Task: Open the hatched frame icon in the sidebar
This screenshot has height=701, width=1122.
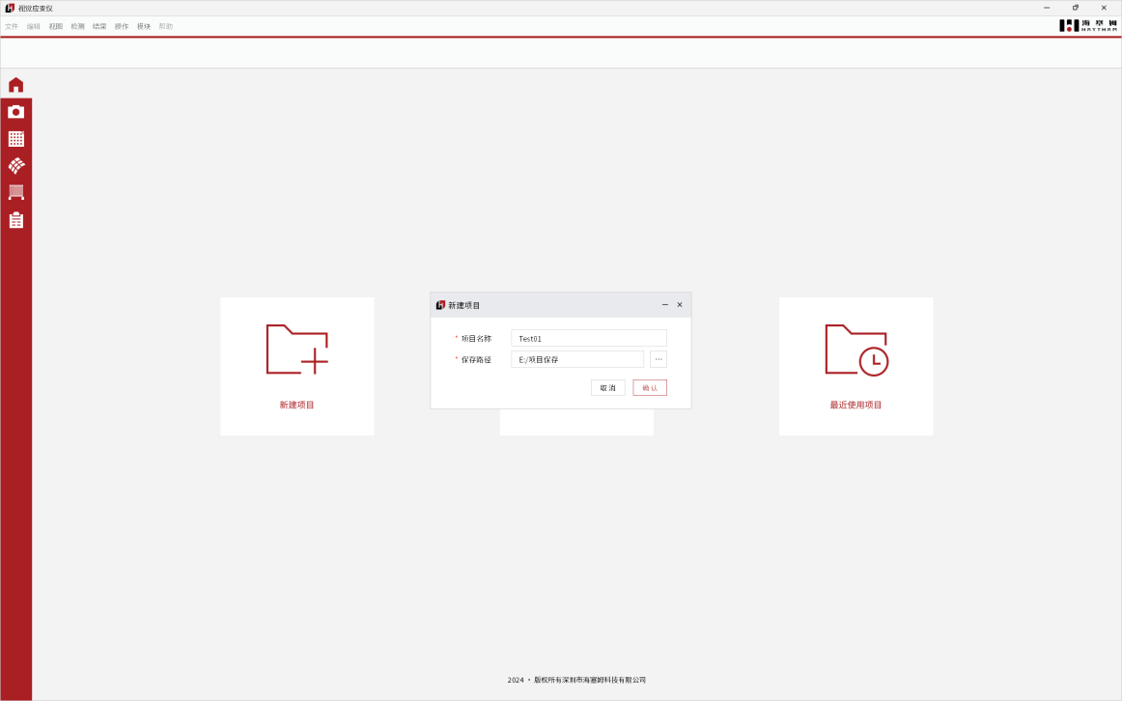Action: (x=16, y=192)
